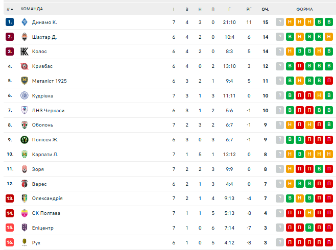
Task: Click the rank 1 position badge
Action: tap(10, 22)
